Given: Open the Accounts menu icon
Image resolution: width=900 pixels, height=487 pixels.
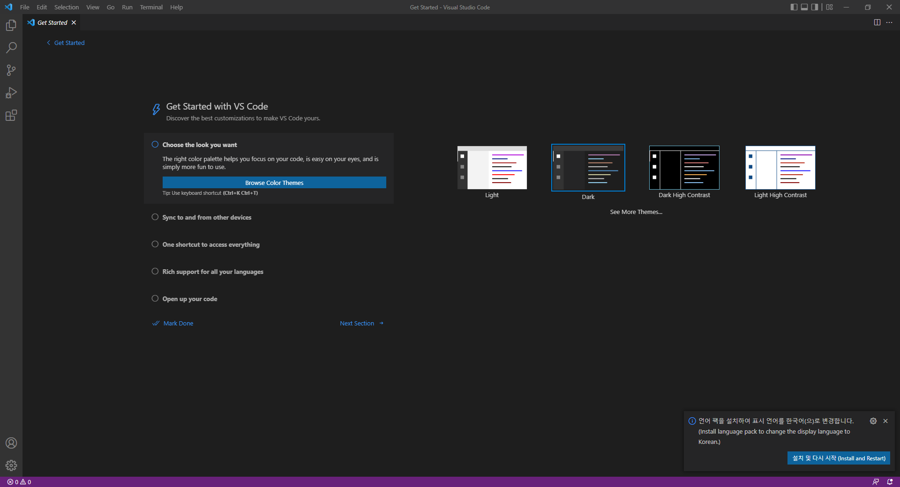Looking at the screenshot, I should [x=11, y=443].
